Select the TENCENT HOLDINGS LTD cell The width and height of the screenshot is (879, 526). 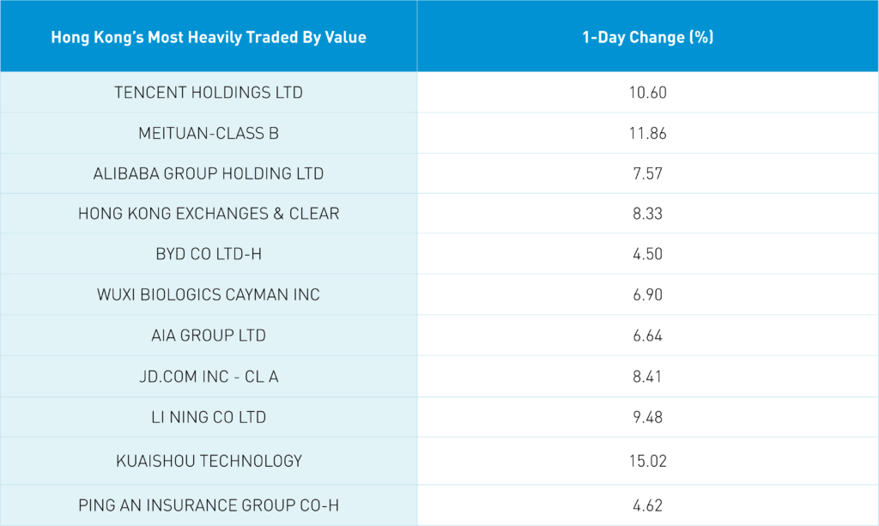click(x=209, y=93)
